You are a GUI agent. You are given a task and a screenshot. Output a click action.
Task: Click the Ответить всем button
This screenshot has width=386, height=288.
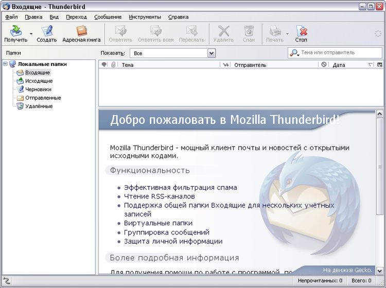[155, 34]
